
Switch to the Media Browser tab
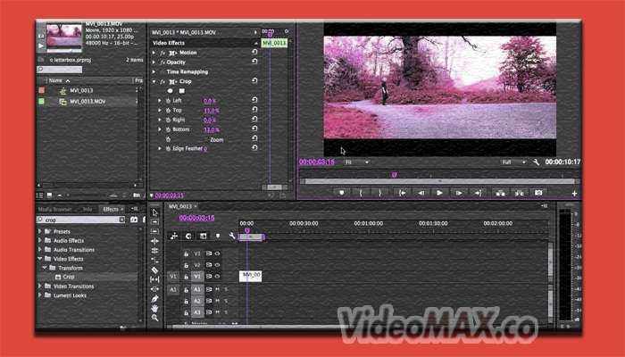click(x=55, y=209)
